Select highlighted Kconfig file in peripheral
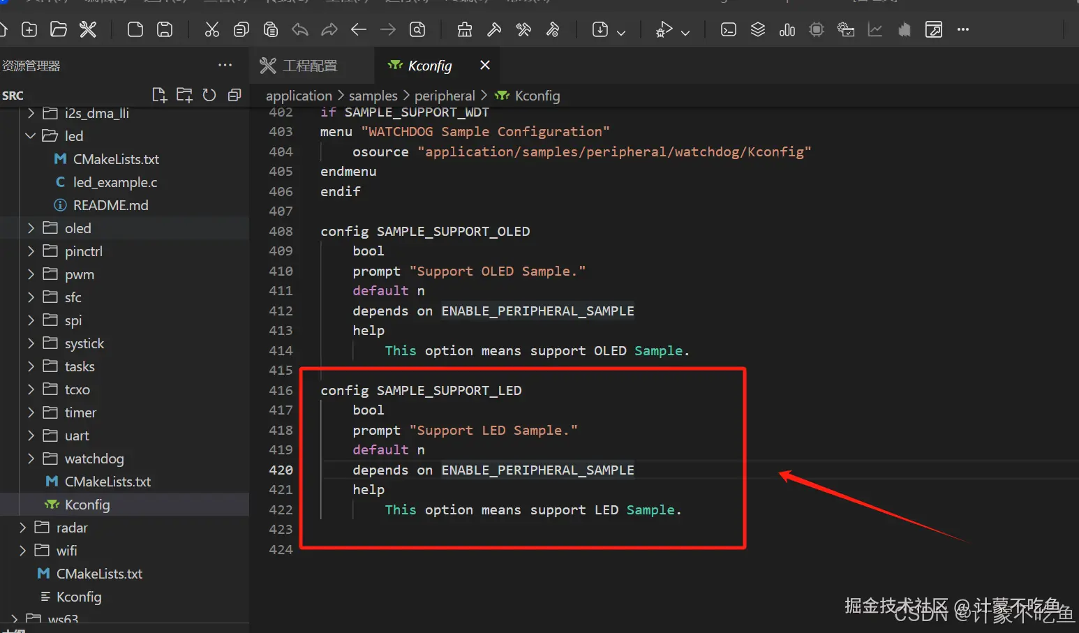The image size is (1079, 633). coord(124,505)
